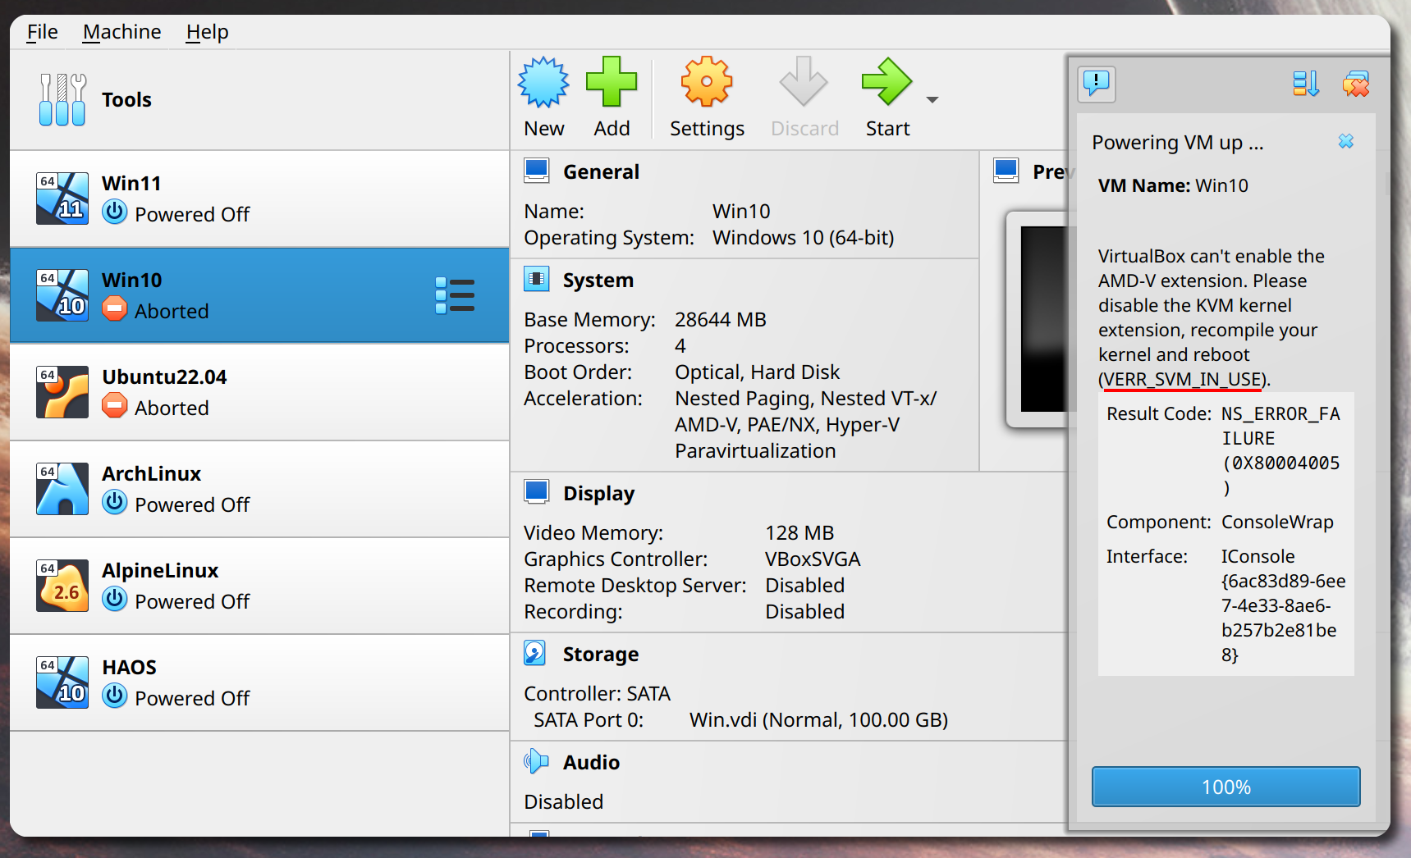1411x858 pixels.
Task: Open the Win10 machine tools menu icon
Action: pyautogui.click(x=455, y=295)
